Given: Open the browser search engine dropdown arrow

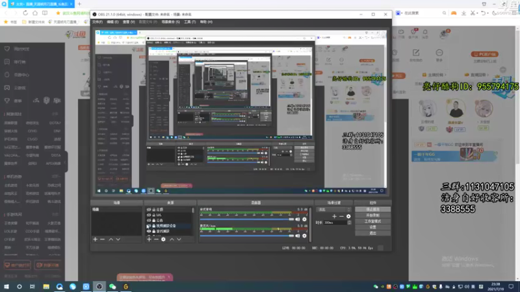Looking at the screenshot, I should 402,13.
